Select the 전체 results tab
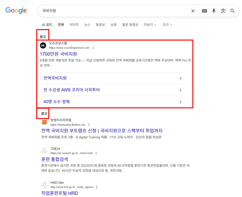 pyautogui.click(x=61, y=25)
